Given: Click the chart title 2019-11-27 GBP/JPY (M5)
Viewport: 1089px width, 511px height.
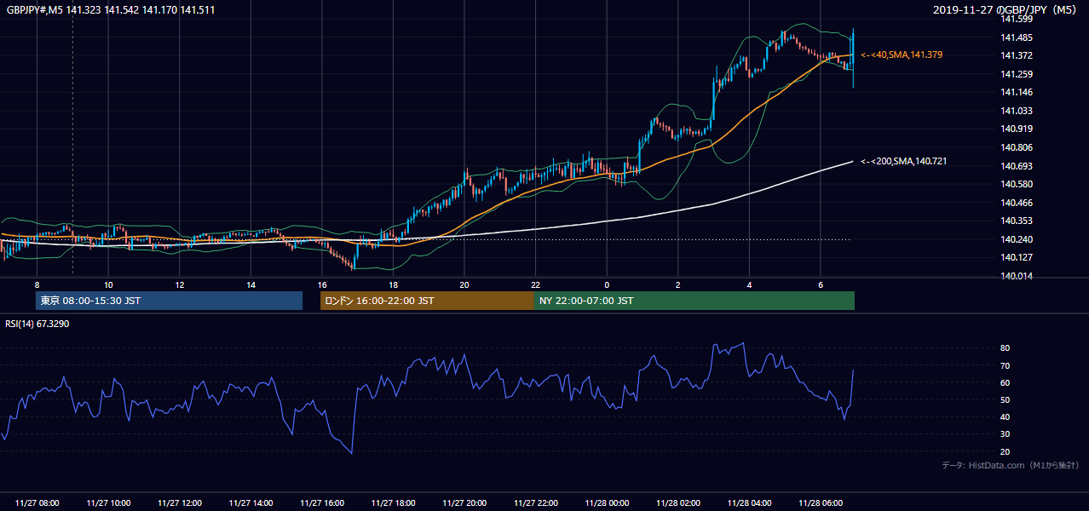Looking at the screenshot, I should click(x=1006, y=10).
